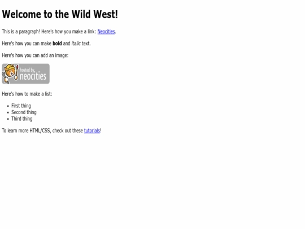305x229 pixels.
Task: Click the bullet before 'Second thing'
Action: (x=8, y=113)
